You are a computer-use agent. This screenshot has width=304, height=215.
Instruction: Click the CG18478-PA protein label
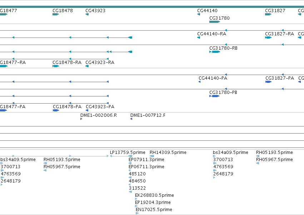click(67, 107)
